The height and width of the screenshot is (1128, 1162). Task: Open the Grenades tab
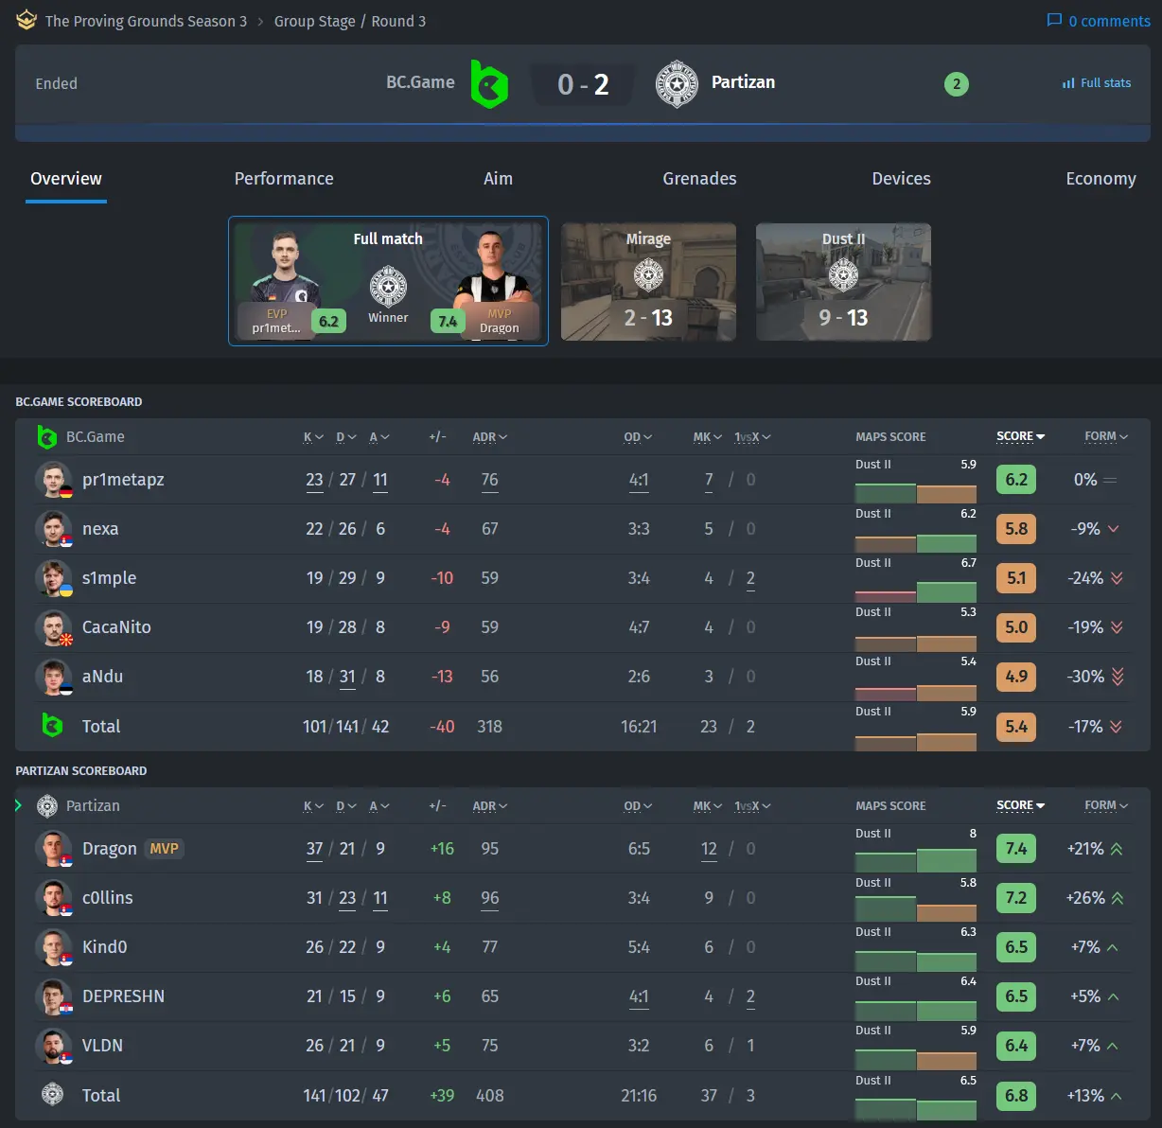click(699, 179)
